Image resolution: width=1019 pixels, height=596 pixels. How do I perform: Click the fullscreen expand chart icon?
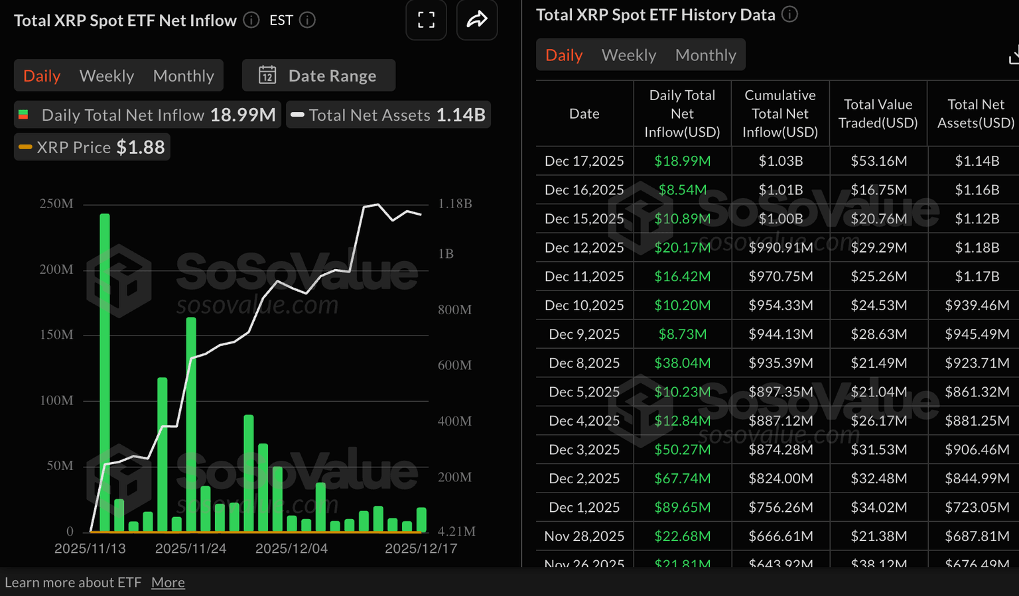pos(426,20)
